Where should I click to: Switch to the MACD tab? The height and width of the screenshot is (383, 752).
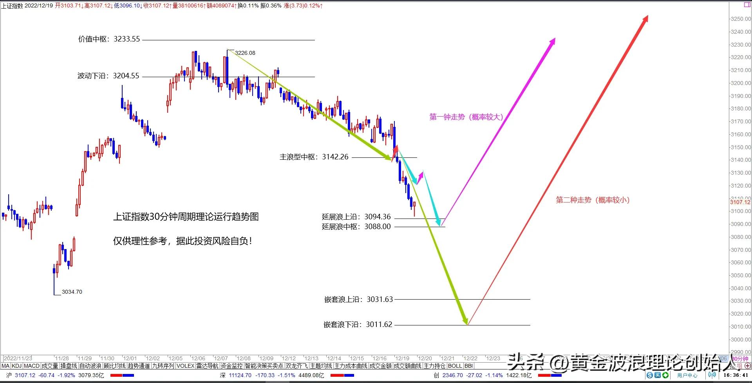click(x=31, y=365)
